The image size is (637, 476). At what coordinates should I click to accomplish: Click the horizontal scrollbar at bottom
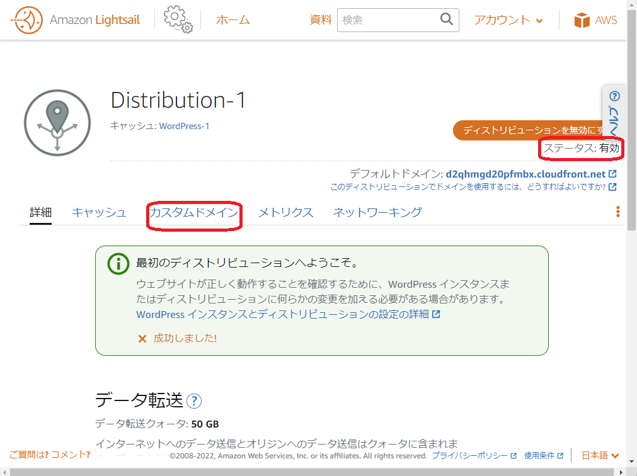pyautogui.click(x=312, y=472)
